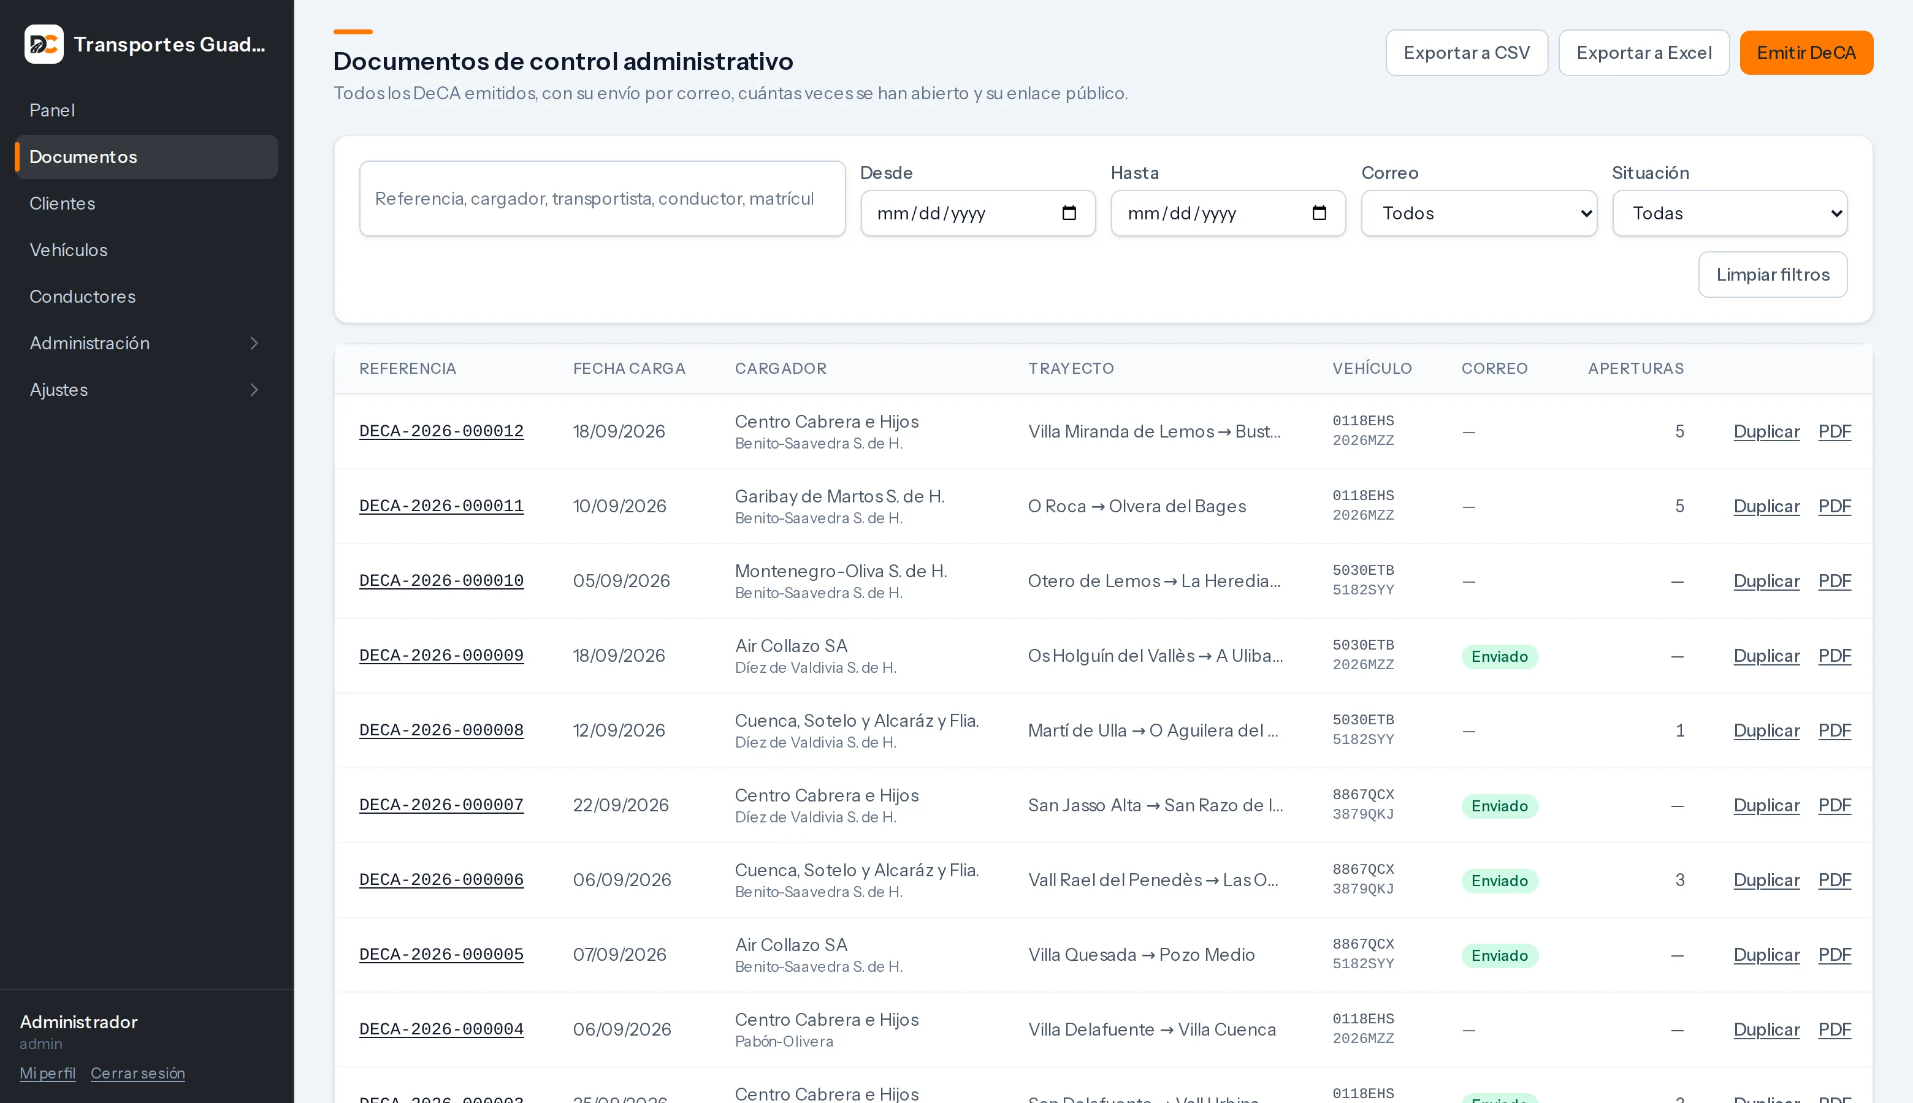1913x1103 pixels.
Task: Click the Hasta date input
Action: pyautogui.click(x=1228, y=213)
